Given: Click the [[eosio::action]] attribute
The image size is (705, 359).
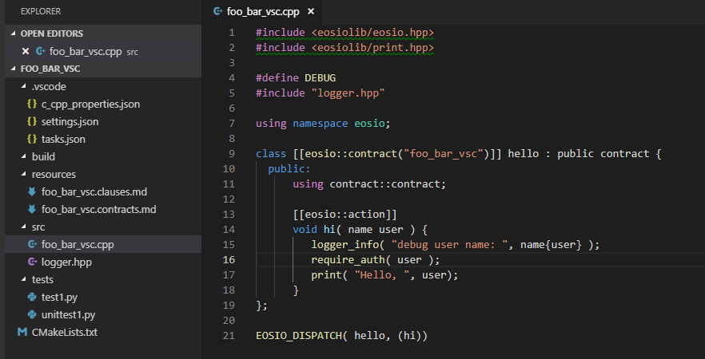Looking at the screenshot, I should (x=345, y=215).
